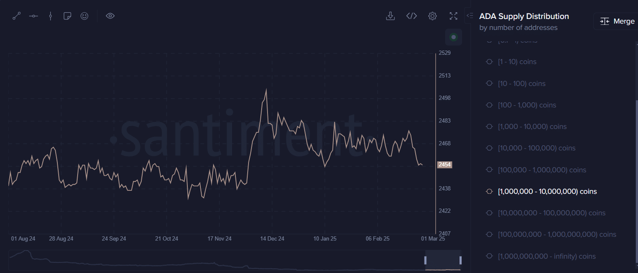
Task: Open chart settings gear
Action: (x=432, y=16)
